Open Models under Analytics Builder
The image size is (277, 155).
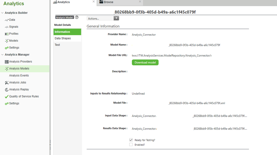tap(14, 41)
